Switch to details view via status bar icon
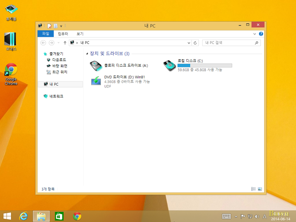The height and width of the screenshot is (222, 296). click(253, 189)
